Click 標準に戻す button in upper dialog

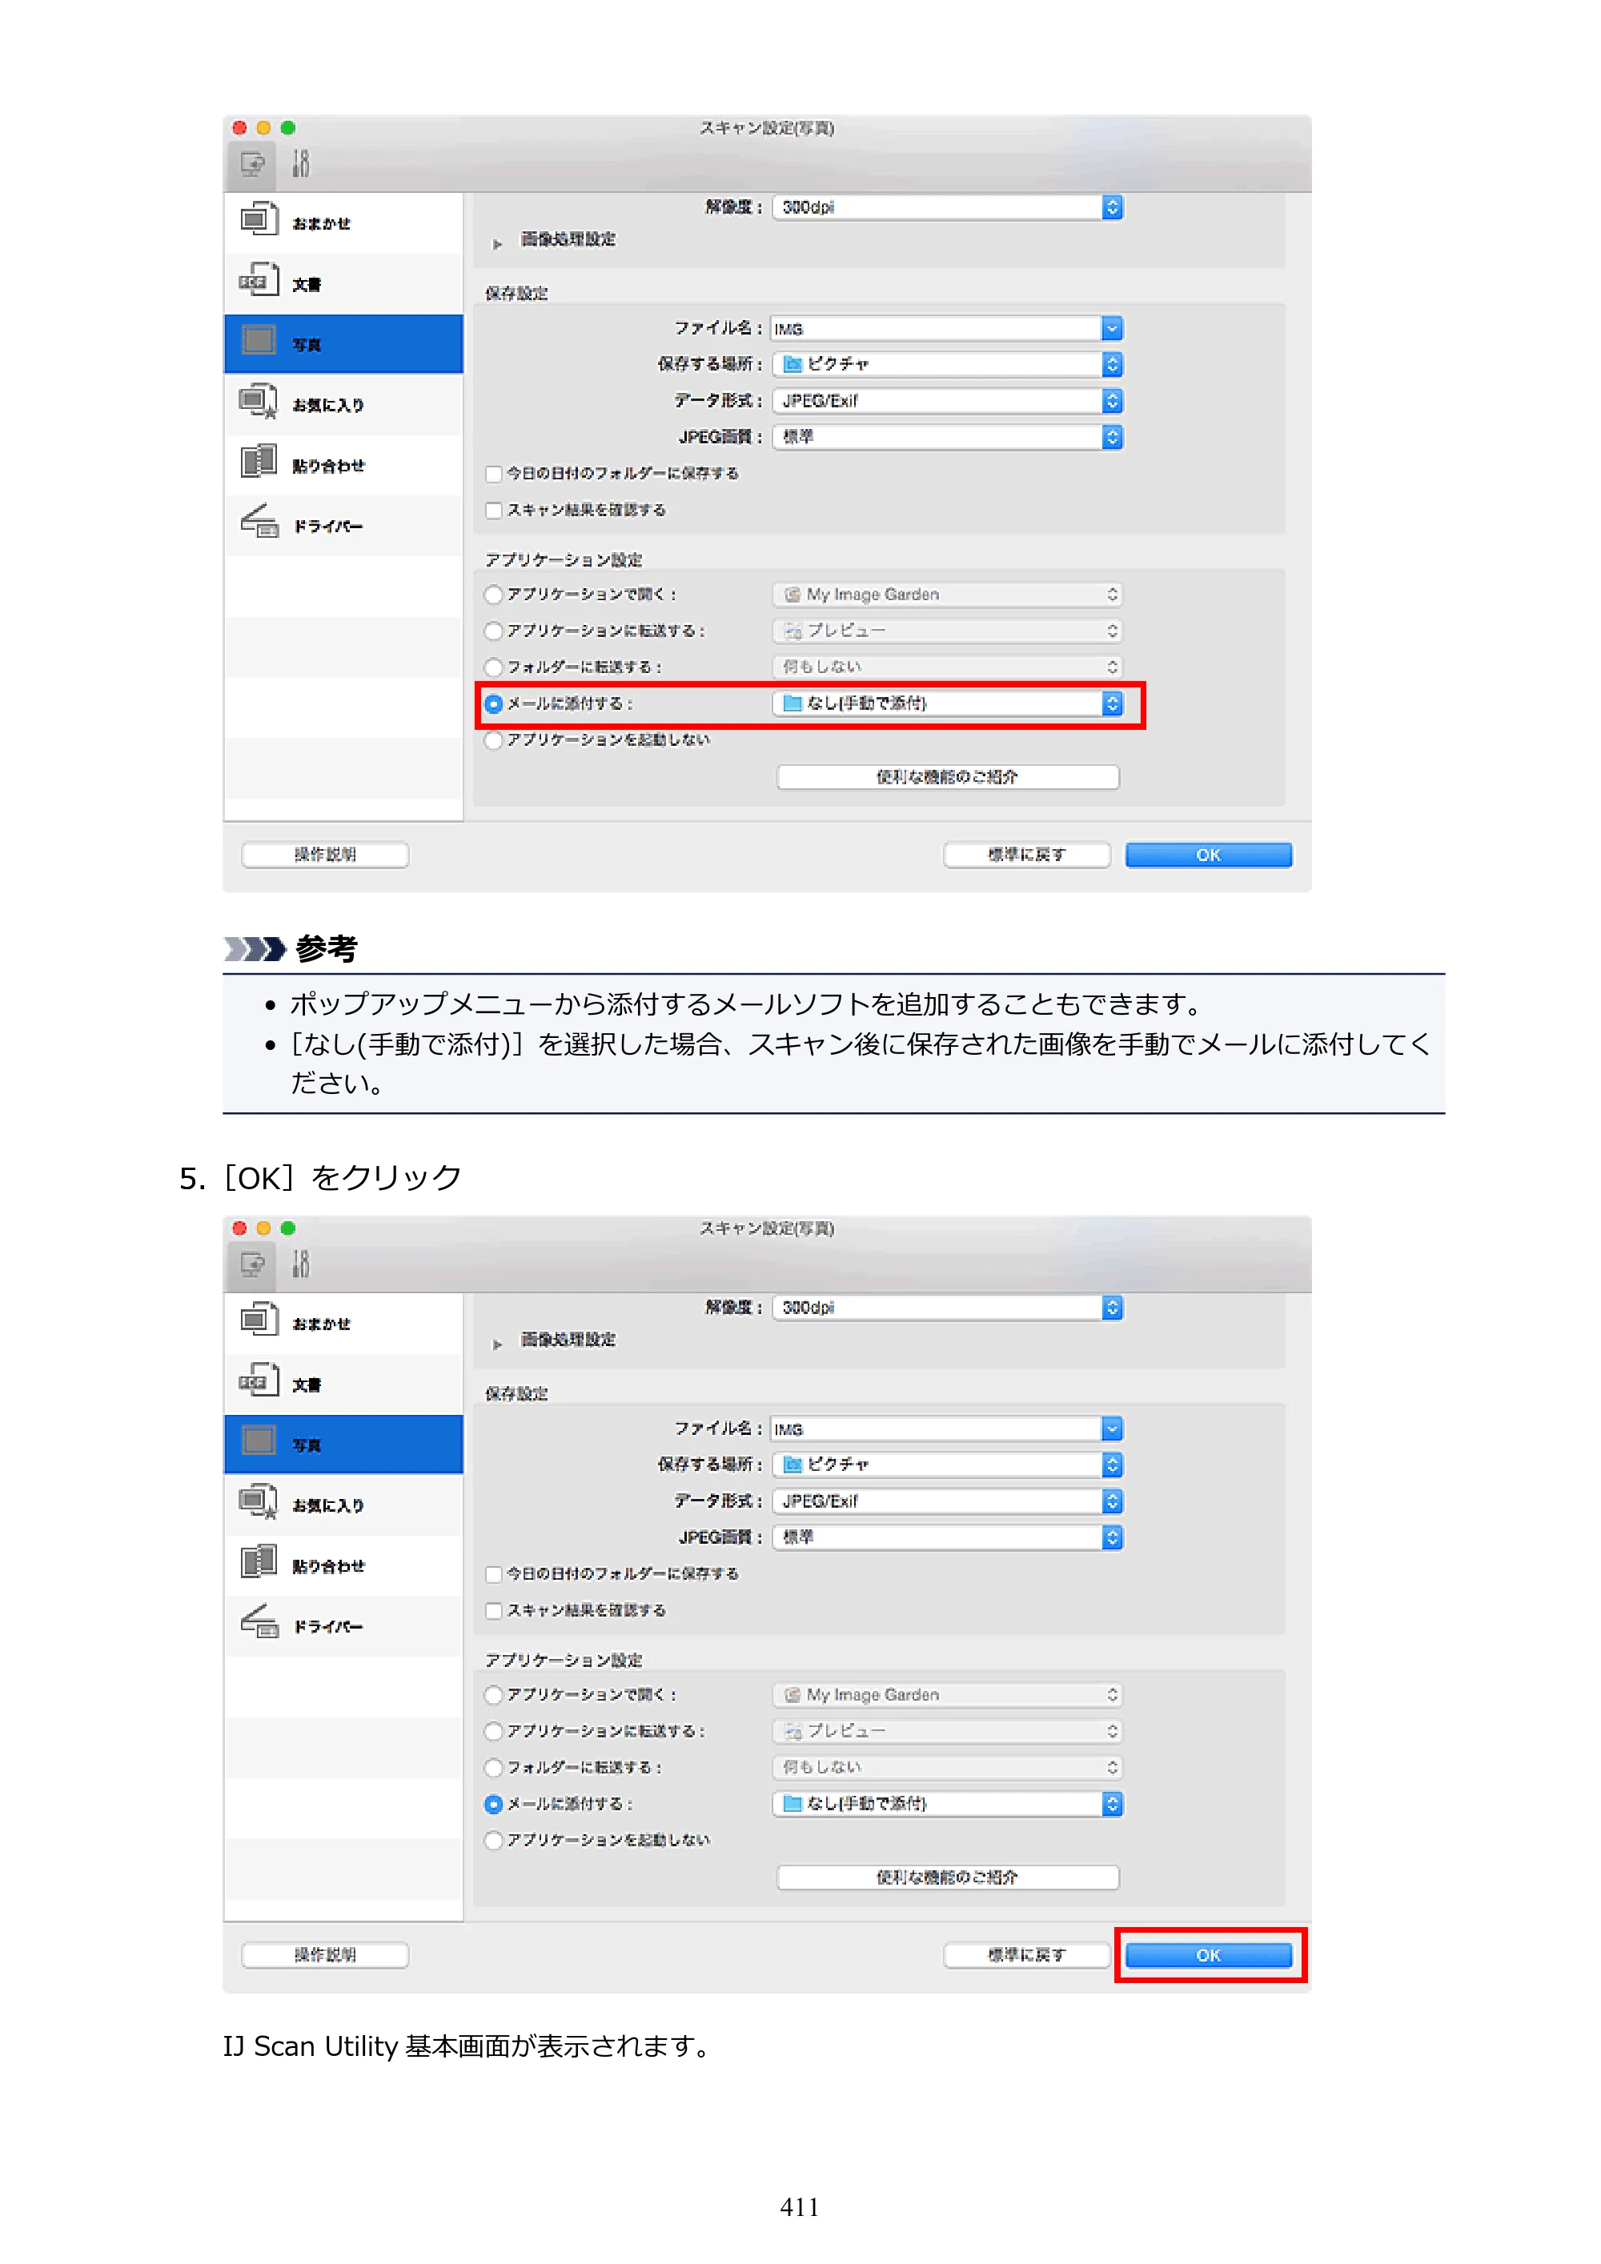(1027, 855)
